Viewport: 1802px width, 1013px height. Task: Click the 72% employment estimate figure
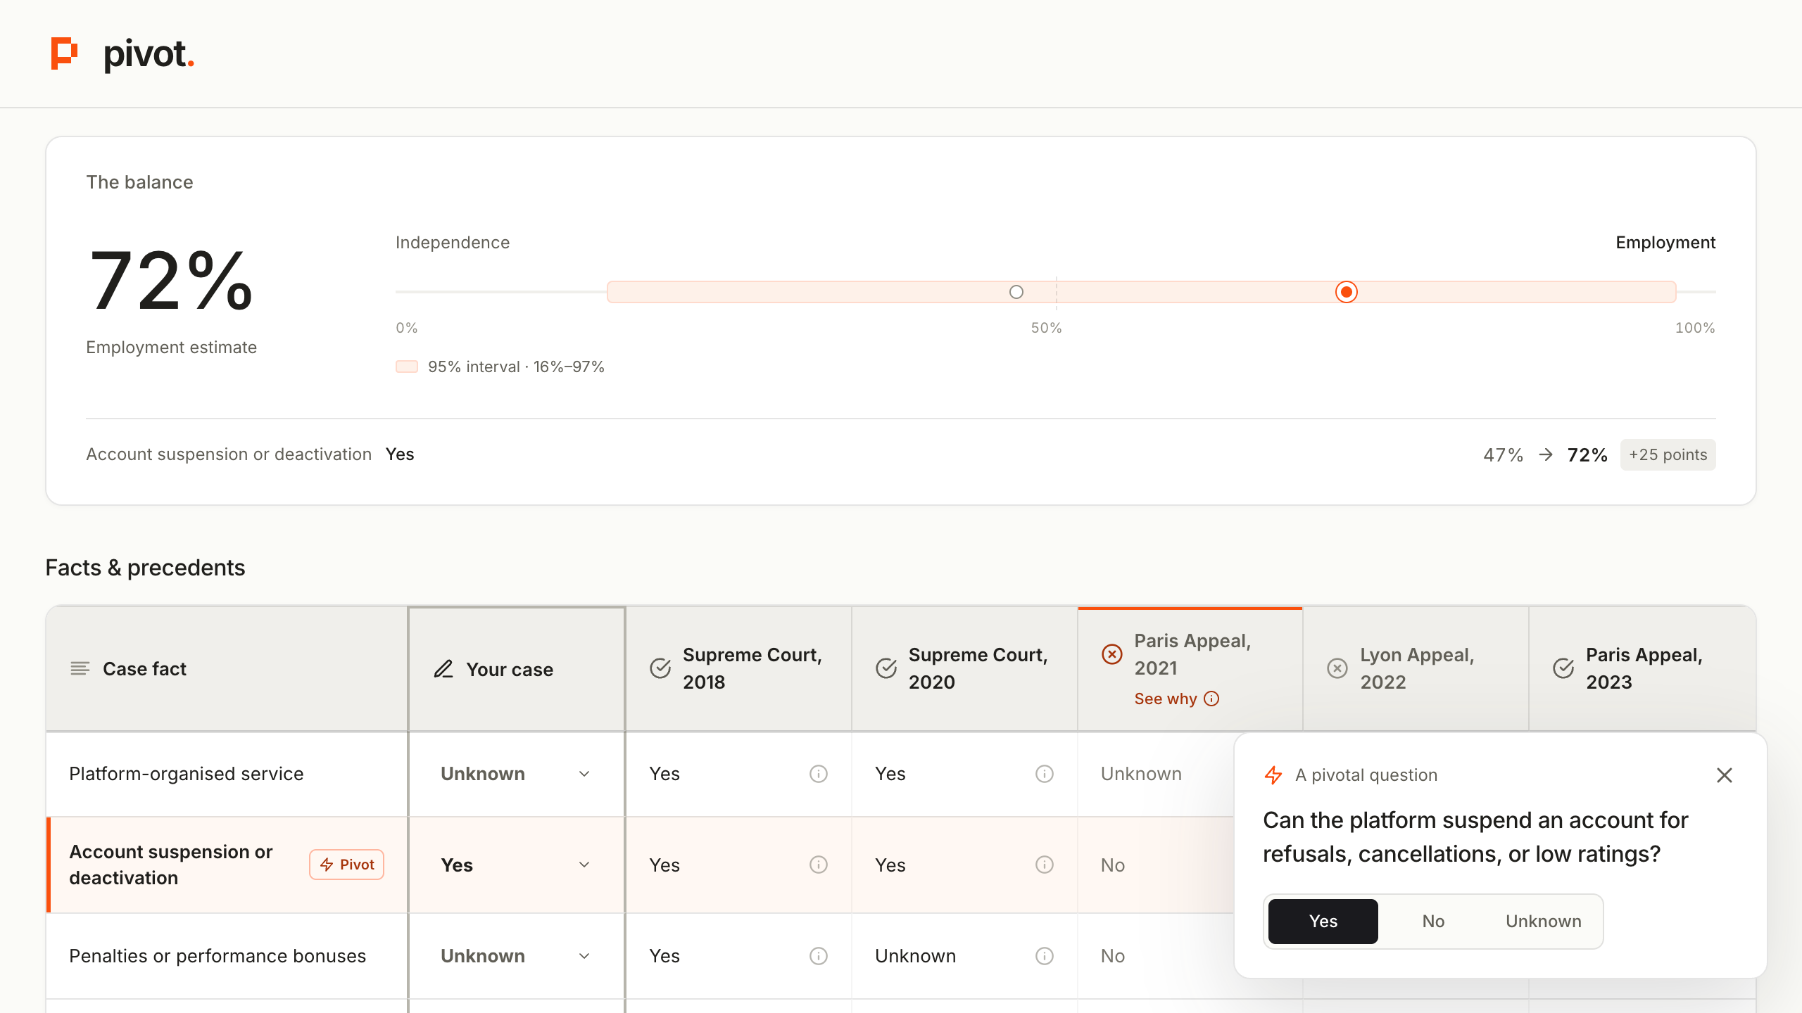(x=171, y=280)
